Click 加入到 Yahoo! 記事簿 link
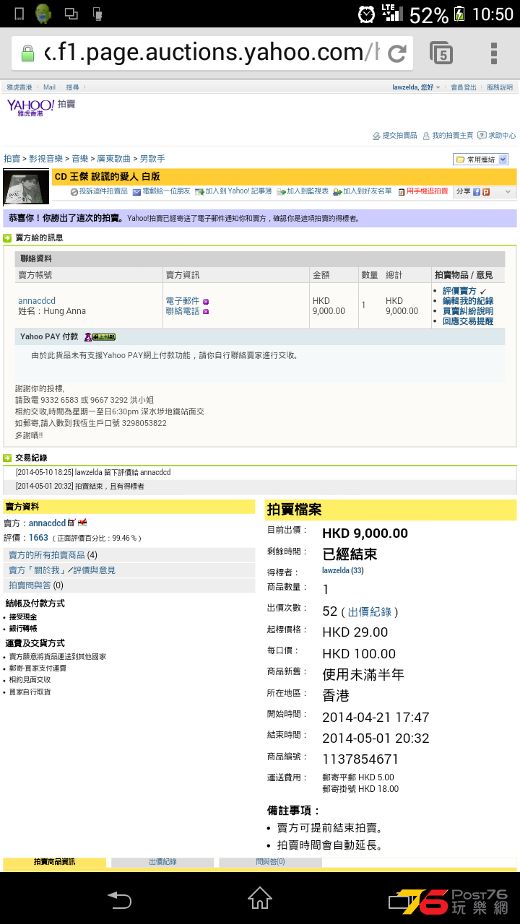 (x=238, y=191)
